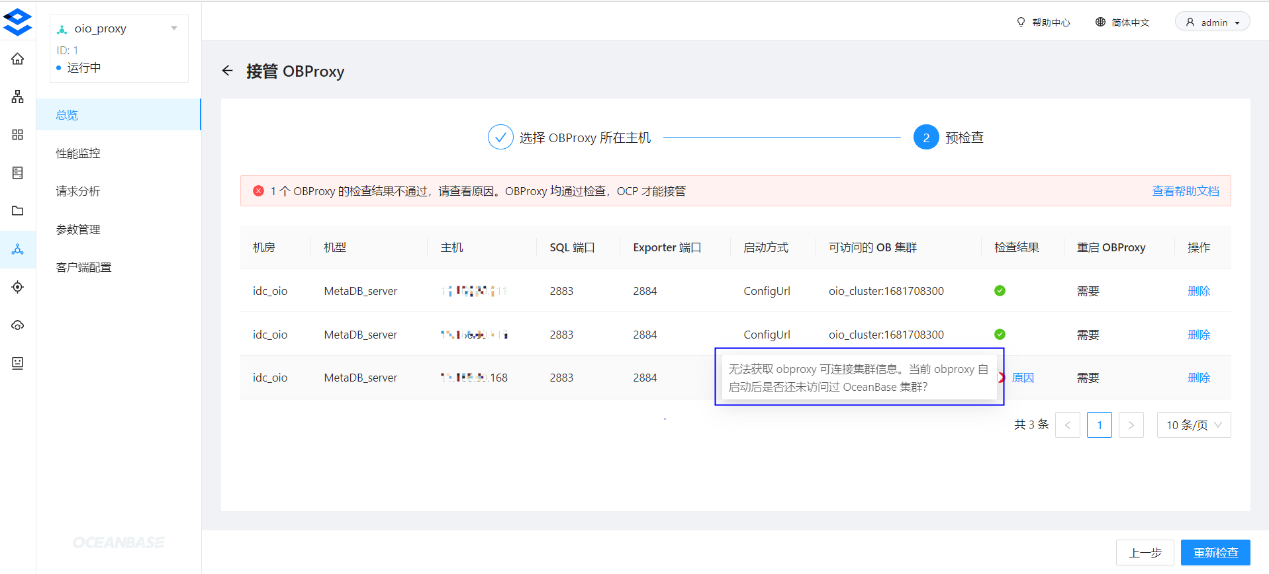This screenshot has height=574, width=1269.
Task: Click the red error icon in the alert
Action: coord(258,191)
